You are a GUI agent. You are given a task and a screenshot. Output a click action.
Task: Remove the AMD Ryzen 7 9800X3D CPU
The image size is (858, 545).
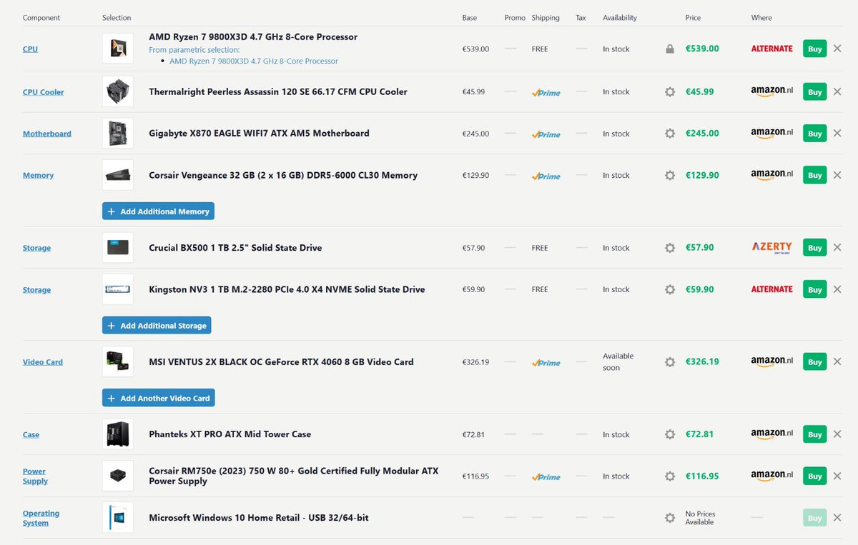(x=837, y=49)
